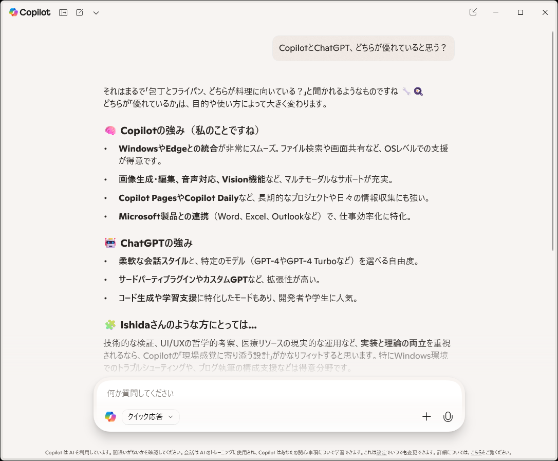Click Copilot's response about ChatGPTの強み
The image size is (558, 461).
click(155, 243)
